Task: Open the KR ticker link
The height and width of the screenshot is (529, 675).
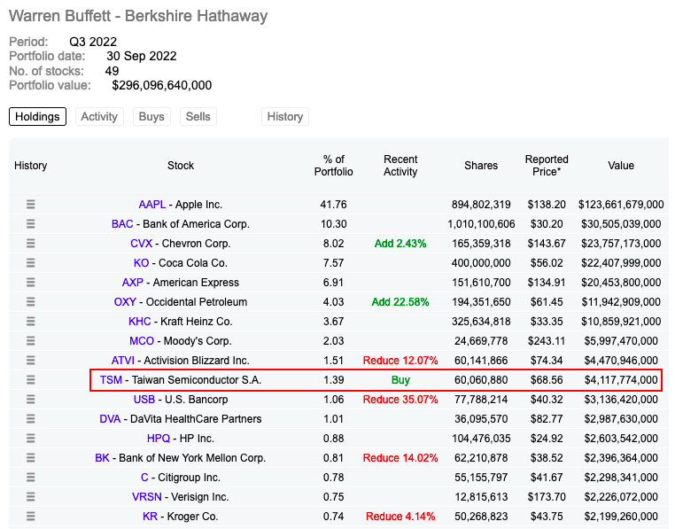Action: 150,516
